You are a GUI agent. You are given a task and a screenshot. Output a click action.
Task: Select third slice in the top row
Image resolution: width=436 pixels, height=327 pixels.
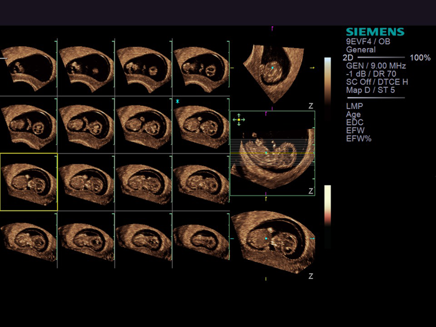(143, 67)
